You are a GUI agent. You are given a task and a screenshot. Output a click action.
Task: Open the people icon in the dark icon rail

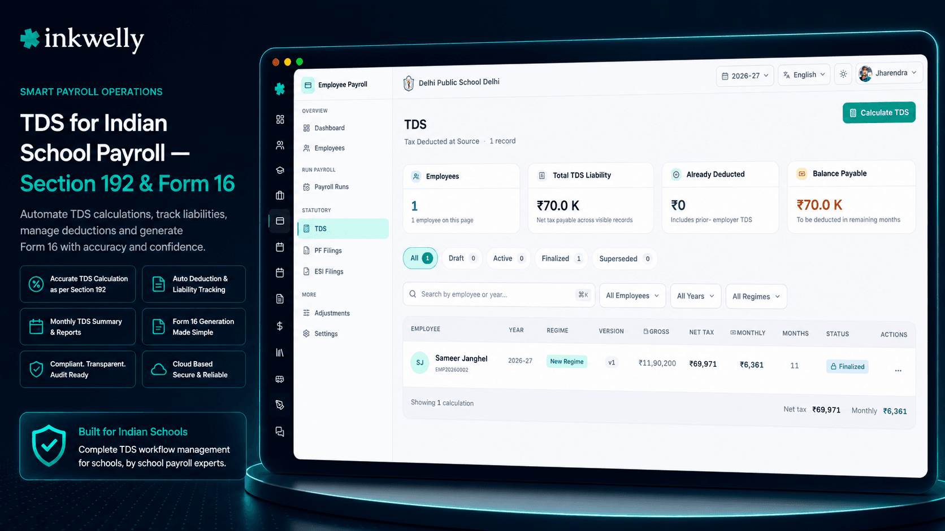(x=280, y=145)
